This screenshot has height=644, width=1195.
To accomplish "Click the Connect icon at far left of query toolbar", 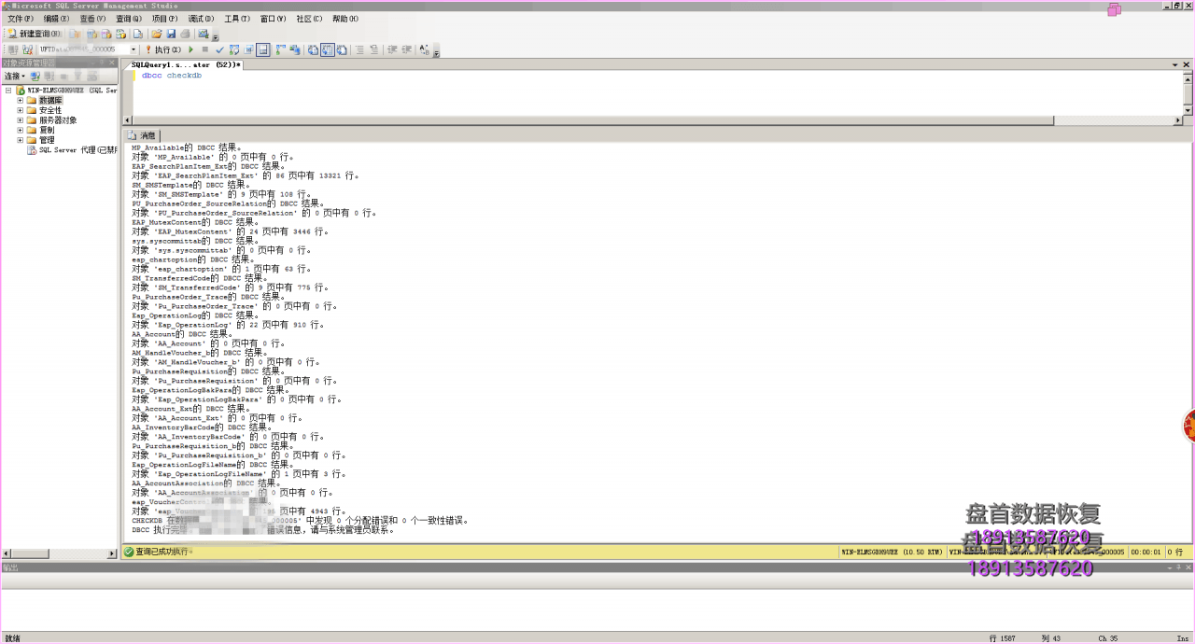I will pos(13,49).
